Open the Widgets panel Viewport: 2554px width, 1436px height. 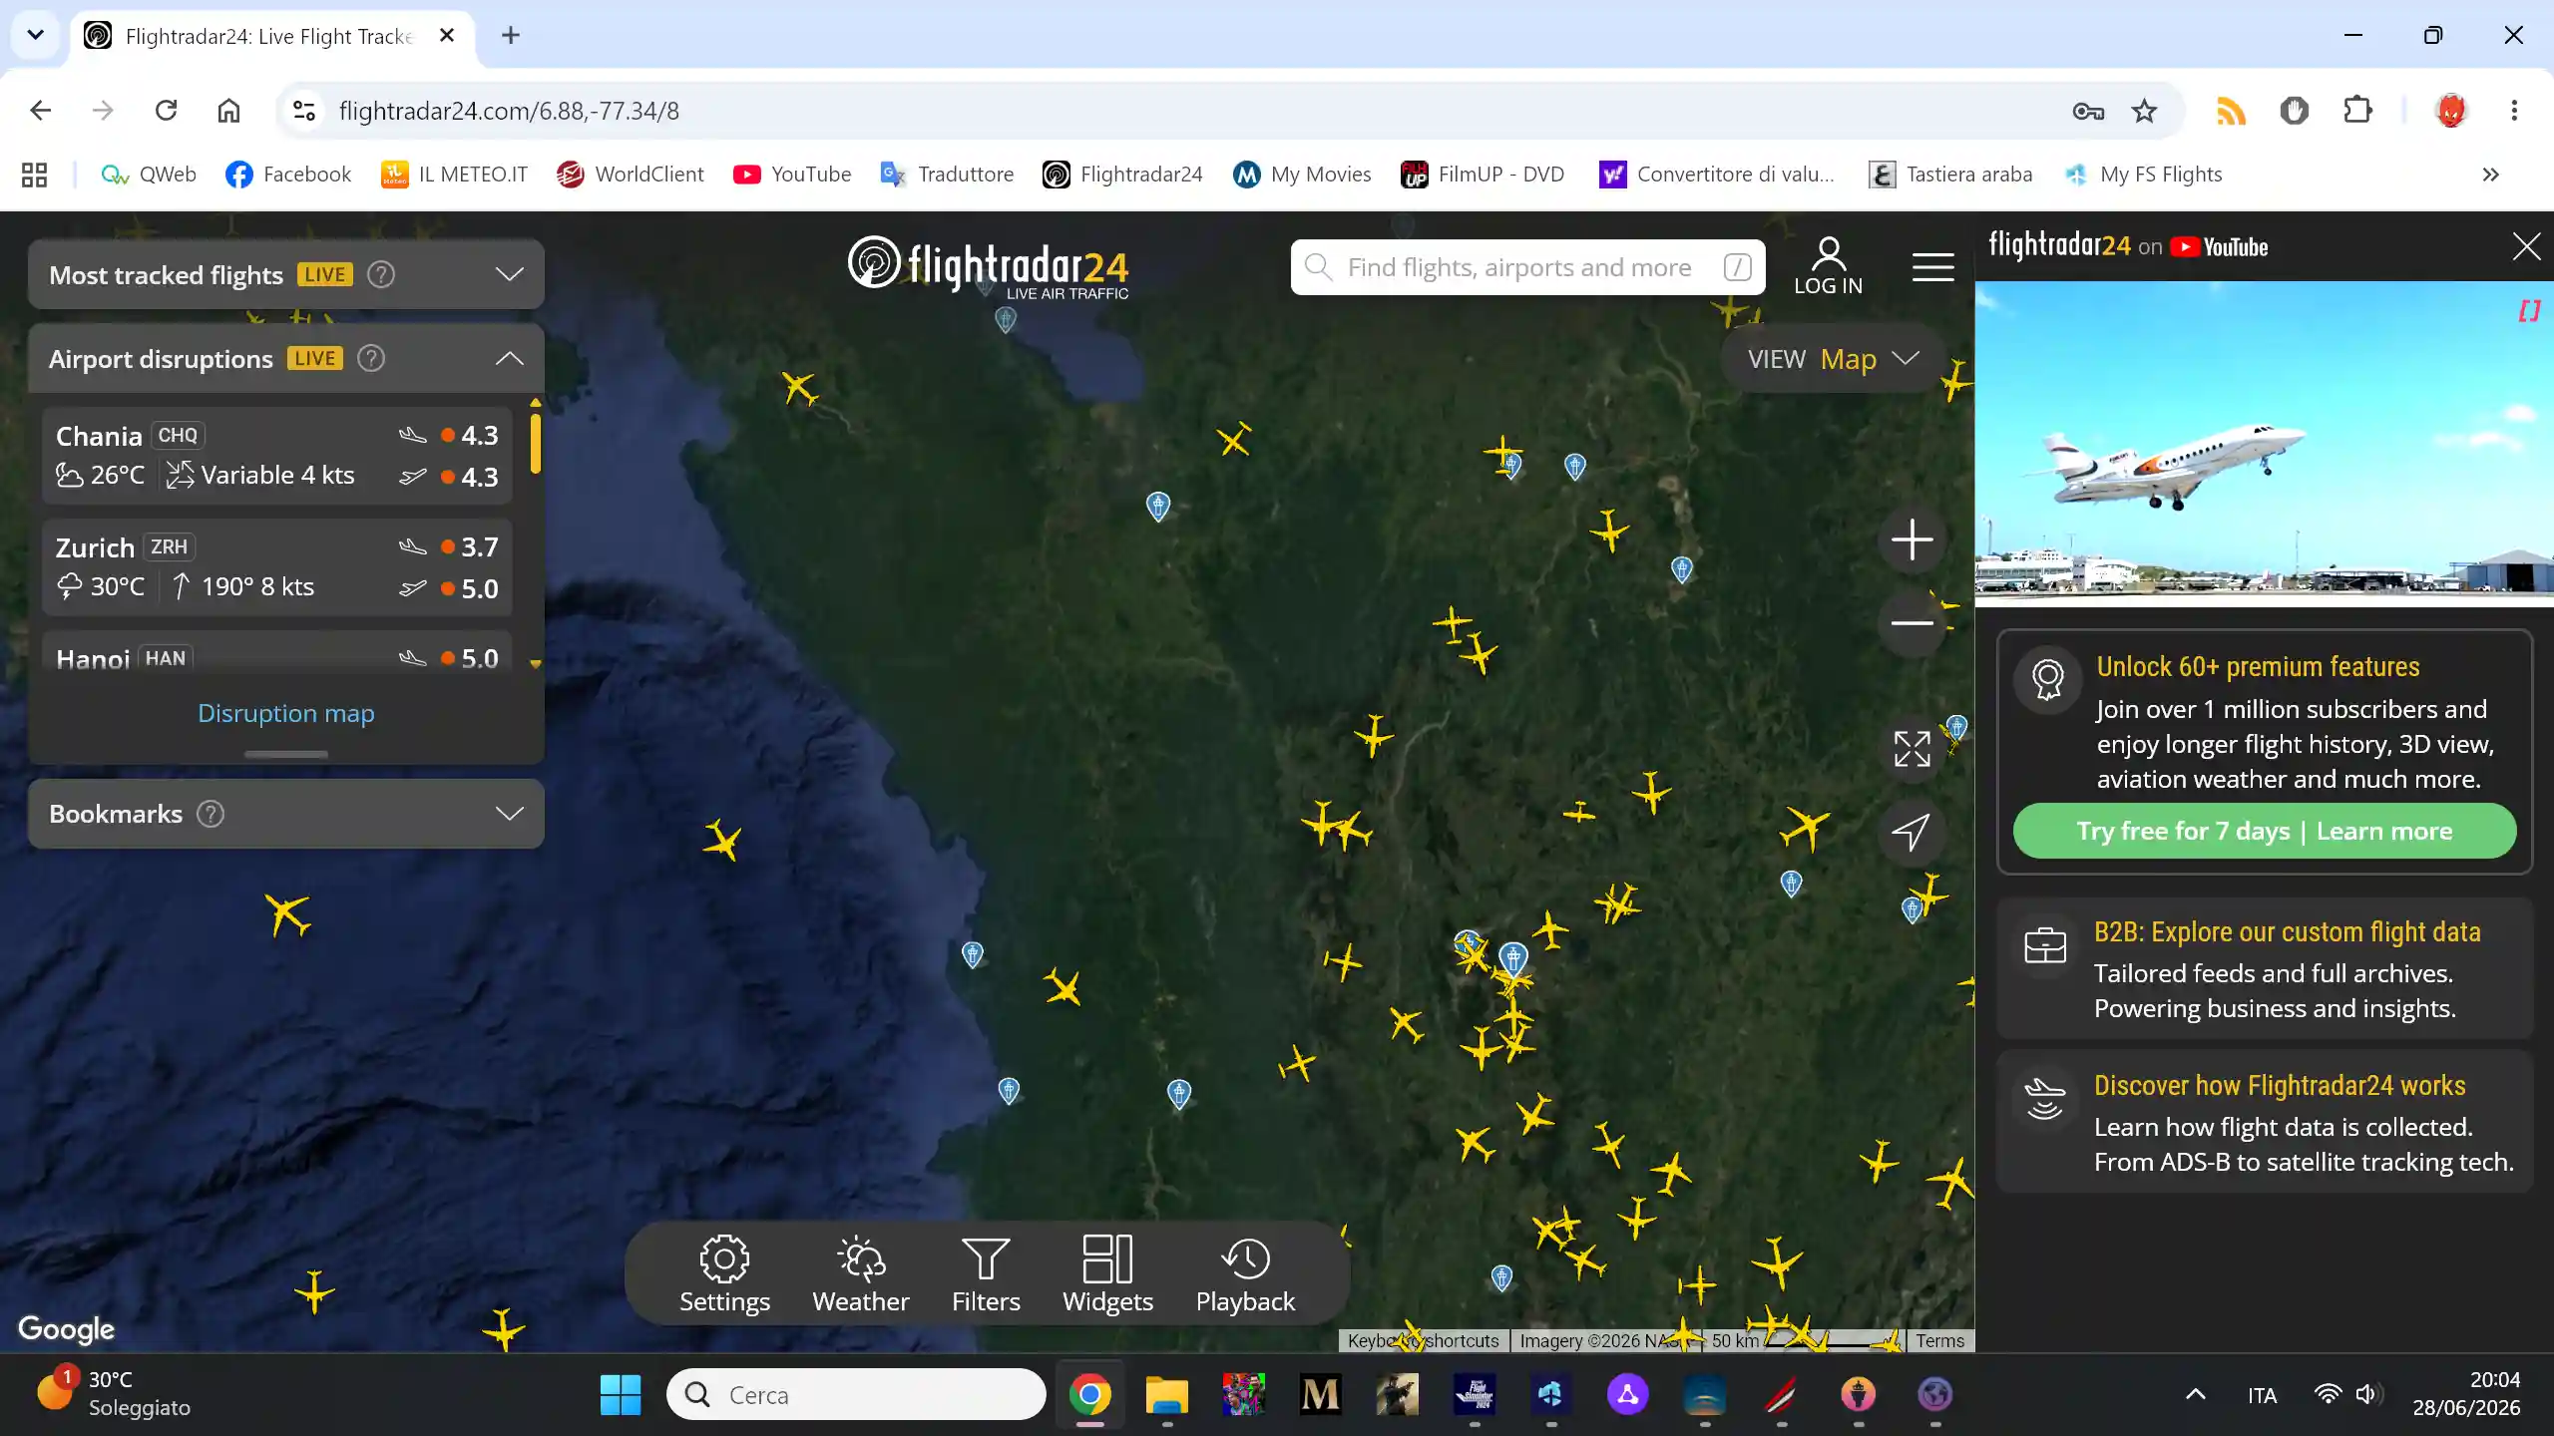pyautogui.click(x=1107, y=1274)
